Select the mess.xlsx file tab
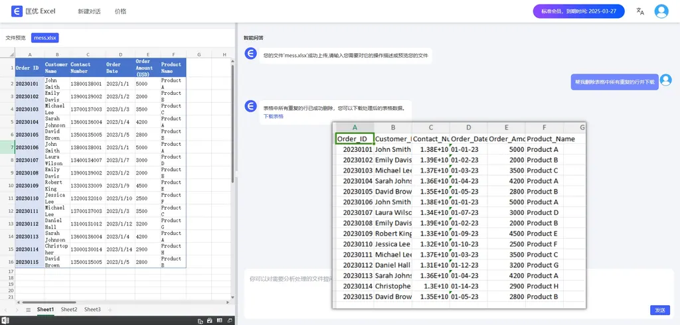Viewport: 680px width, 325px height. point(45,38)
